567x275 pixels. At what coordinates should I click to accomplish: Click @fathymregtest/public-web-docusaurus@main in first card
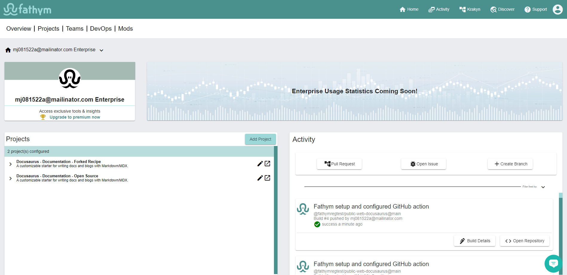coord(357,214)
